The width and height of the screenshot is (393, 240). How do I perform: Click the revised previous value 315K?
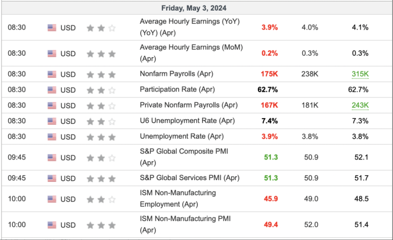pos(360,74)
